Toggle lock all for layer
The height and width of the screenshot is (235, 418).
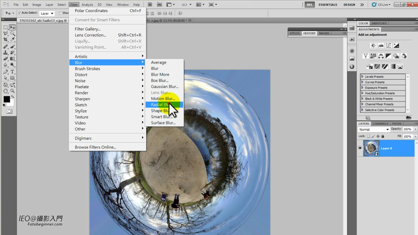pyautogui.click(x=383, y=136)
